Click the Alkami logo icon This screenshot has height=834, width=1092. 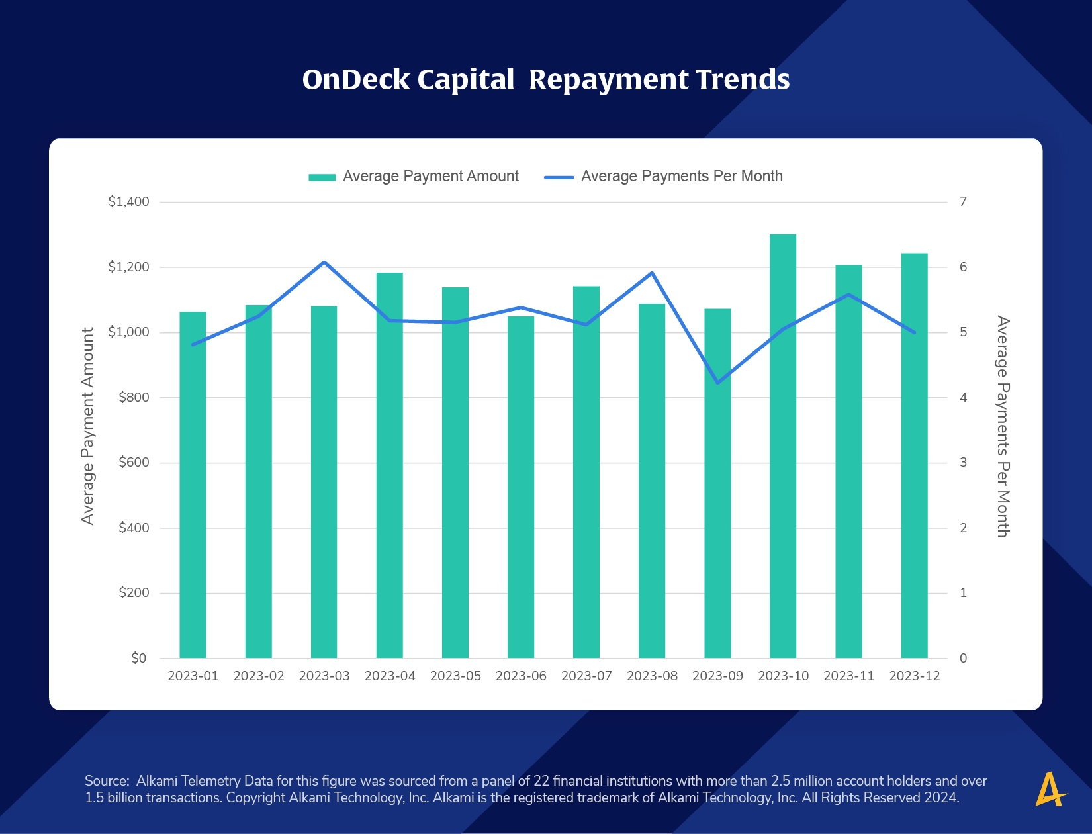click(1051, 789)
